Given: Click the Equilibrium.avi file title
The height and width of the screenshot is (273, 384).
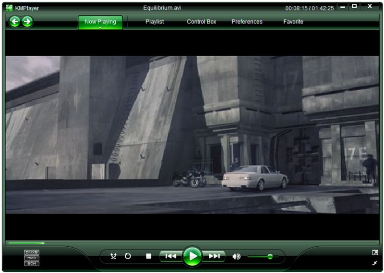Looking at the screenshot, I should [x=162, y=8].
